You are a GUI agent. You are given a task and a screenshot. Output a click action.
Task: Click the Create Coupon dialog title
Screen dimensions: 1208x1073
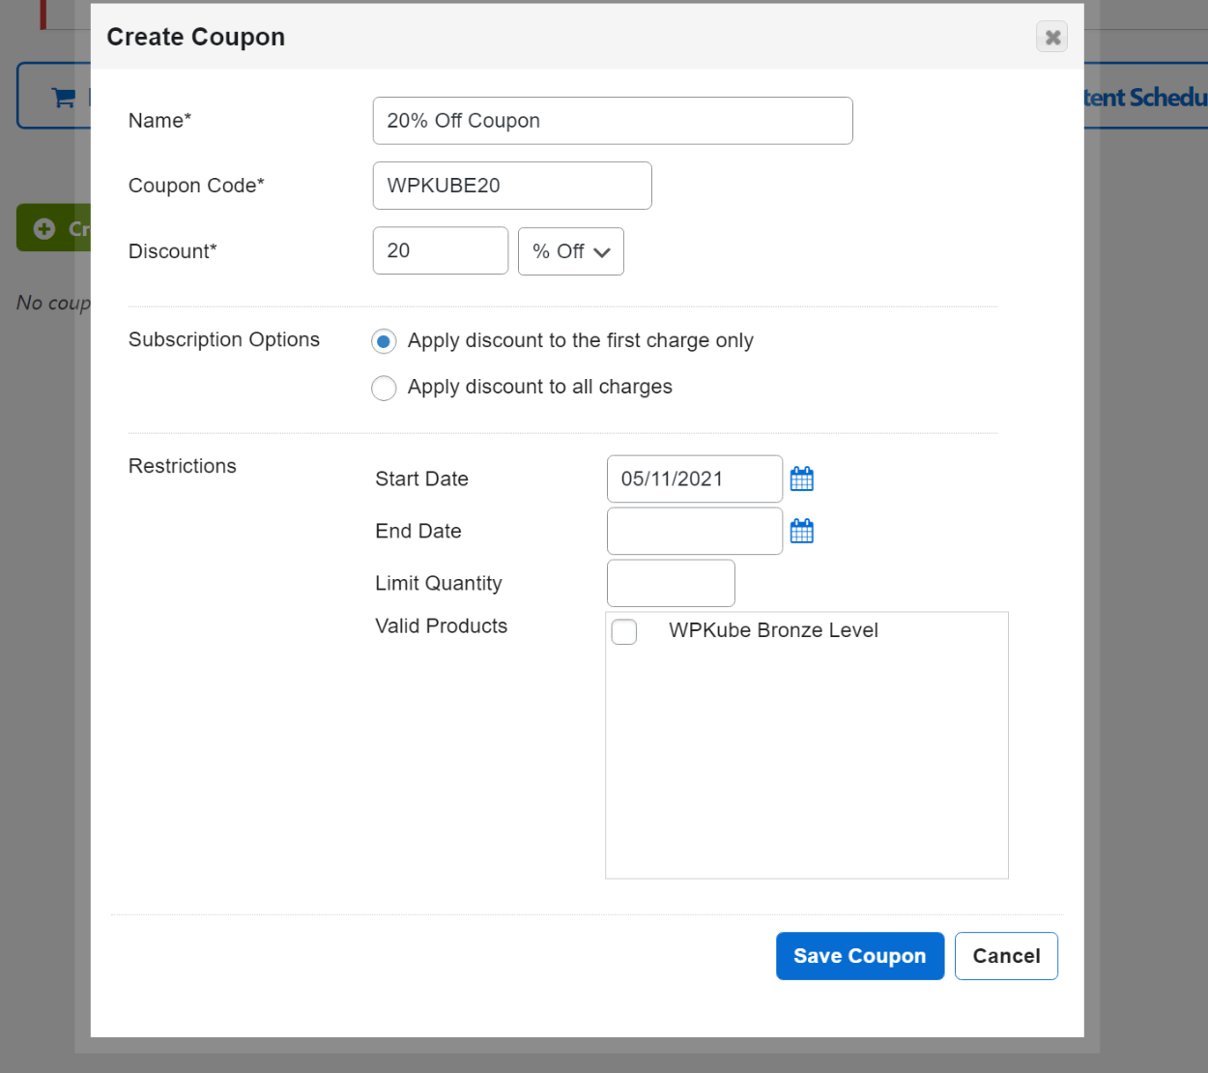(x=196, y=37)
